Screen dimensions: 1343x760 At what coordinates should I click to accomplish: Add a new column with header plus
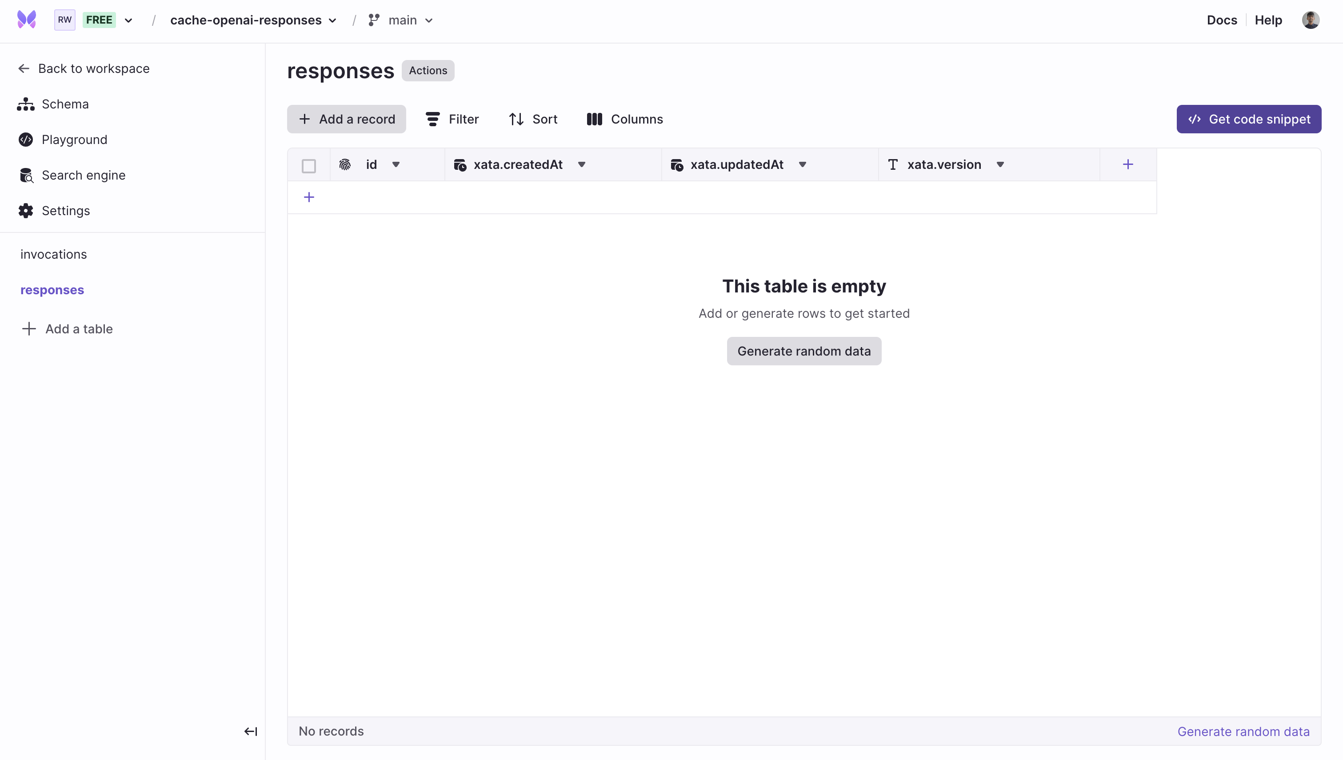1127,164
